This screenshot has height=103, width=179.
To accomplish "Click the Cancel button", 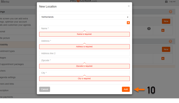I will coord(45,89).
